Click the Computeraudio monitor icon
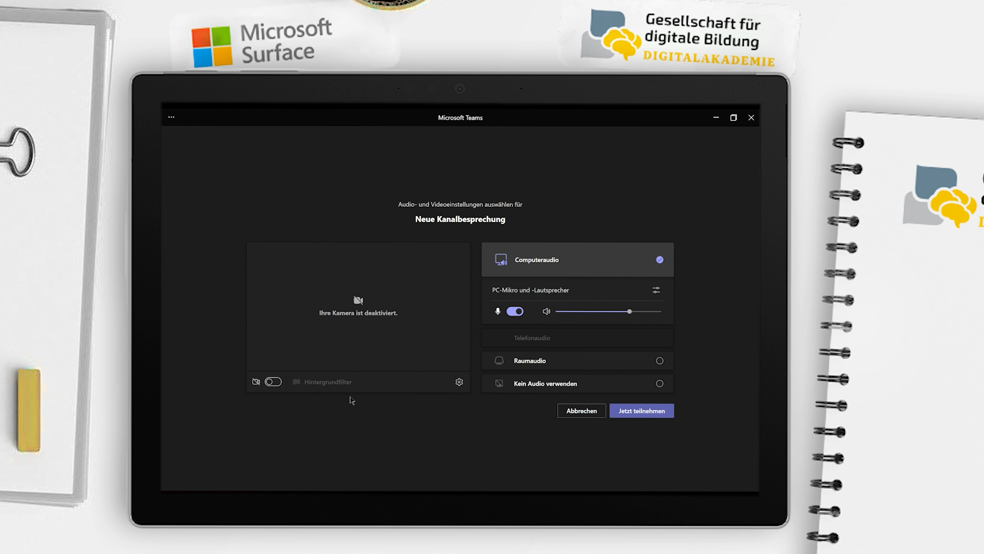The height and width of the screenshot is (554, 984). coord(501,260)
